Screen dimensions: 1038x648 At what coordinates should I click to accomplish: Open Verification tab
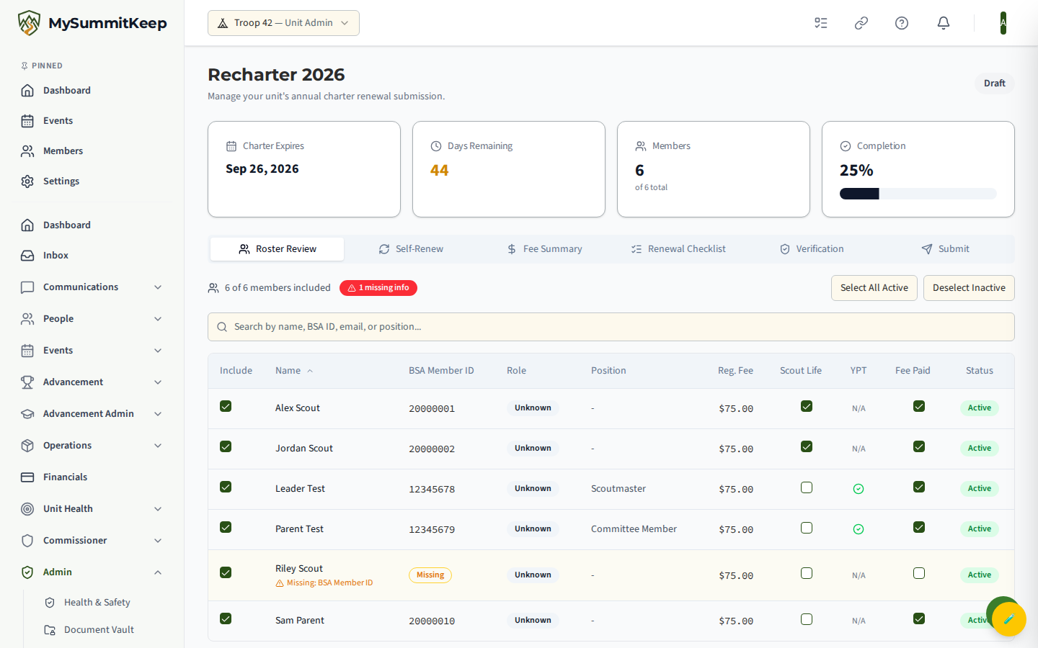812,249
